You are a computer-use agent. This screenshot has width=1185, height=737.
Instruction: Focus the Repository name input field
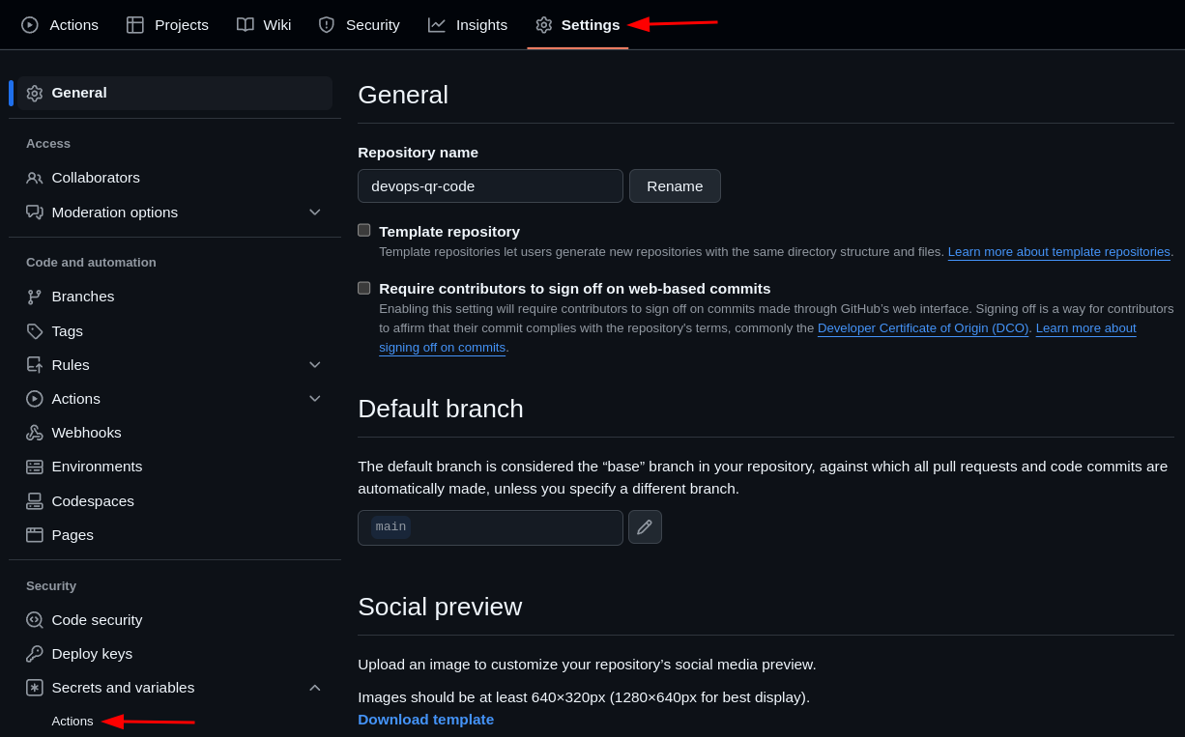pyautogui.click(x=490, y=186)
